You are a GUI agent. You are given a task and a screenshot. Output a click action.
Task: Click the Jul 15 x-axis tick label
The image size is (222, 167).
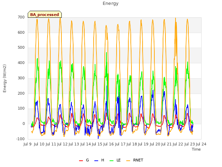(97, 144)
